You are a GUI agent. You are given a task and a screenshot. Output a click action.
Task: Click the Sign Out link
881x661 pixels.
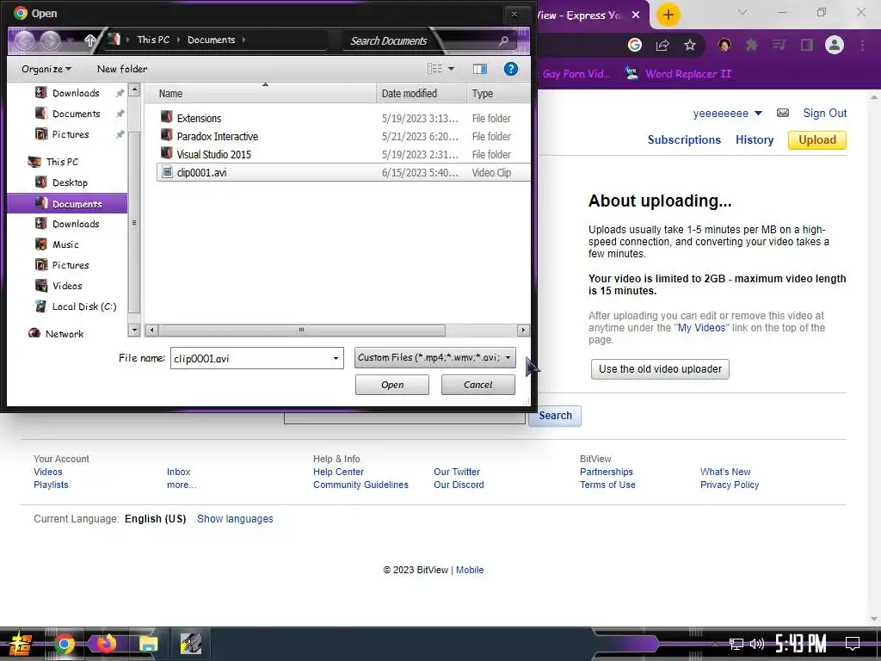(x=824, y=113)
